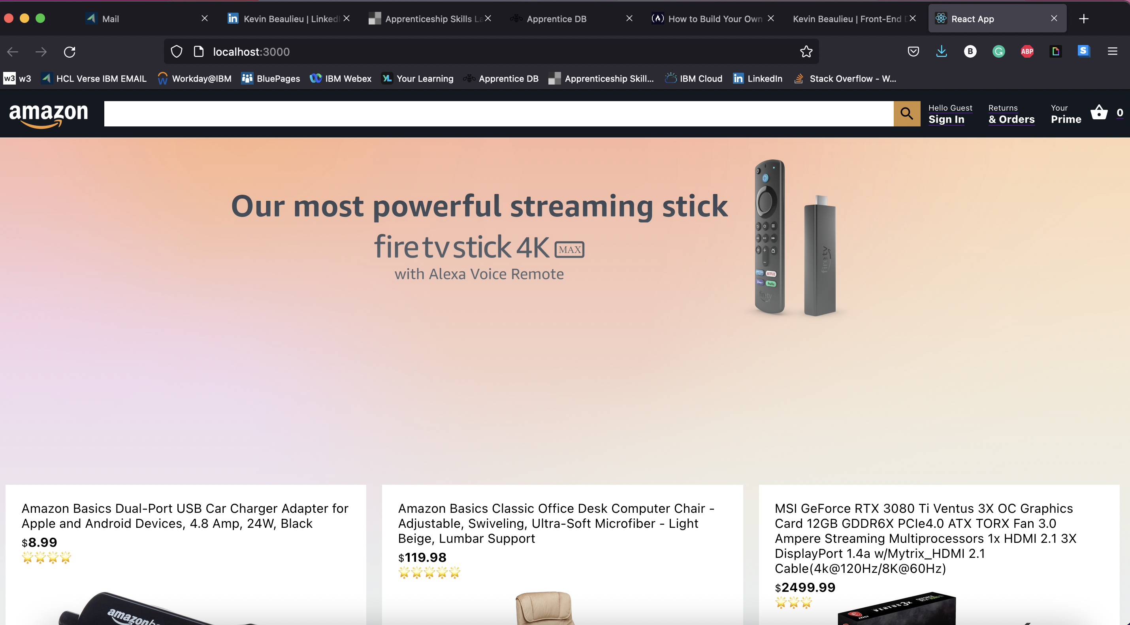
Task: Click the basket item count 0
Action: (1119, 113)
